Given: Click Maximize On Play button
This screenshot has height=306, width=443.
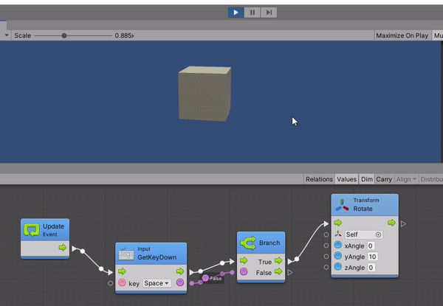Looking at the screenshot, I should click(x=402, y=35).
